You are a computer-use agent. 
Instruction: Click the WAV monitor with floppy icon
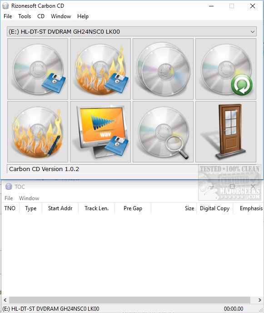(x=100, y=132)
